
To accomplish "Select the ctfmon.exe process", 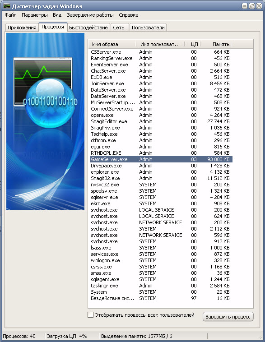I will [161, 140].
